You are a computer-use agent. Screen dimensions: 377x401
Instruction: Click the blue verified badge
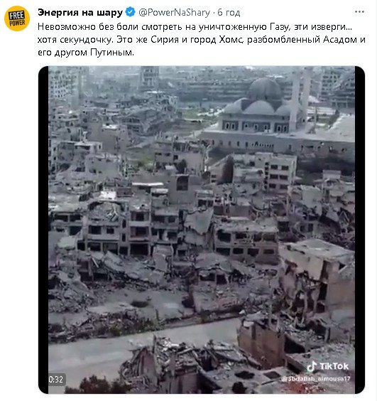[x=131, y=12]
